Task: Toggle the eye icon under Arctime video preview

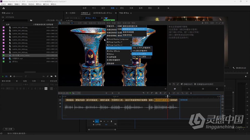Action: [166, 89]
